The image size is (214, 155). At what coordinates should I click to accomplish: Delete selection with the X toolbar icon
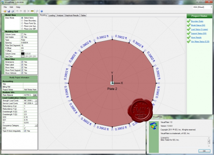coord(29,11)
